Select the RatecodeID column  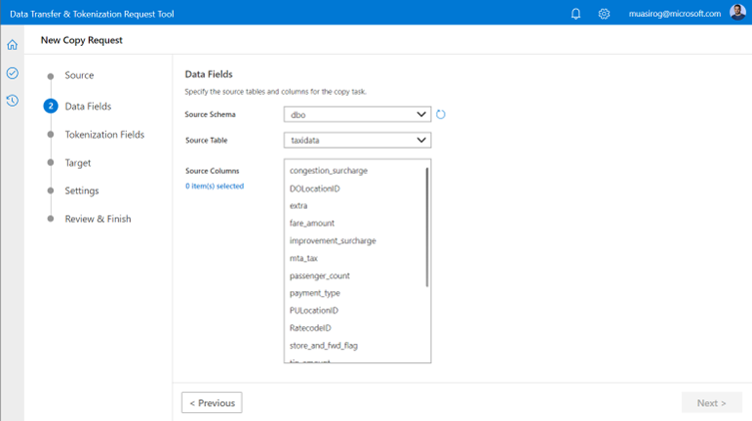pyautogui.click(x=311, y=328)
